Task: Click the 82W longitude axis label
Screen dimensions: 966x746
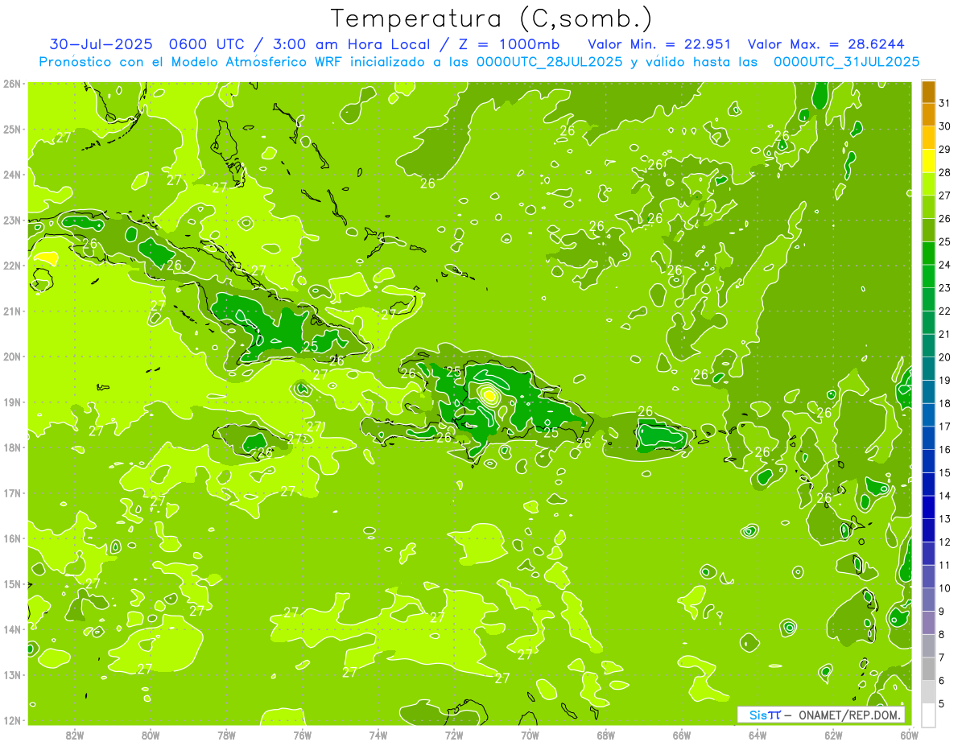Action: pyautogui.click(x=75, y=735)
